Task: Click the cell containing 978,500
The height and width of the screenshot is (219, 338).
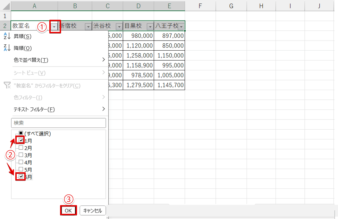Action: pos(138,76)
